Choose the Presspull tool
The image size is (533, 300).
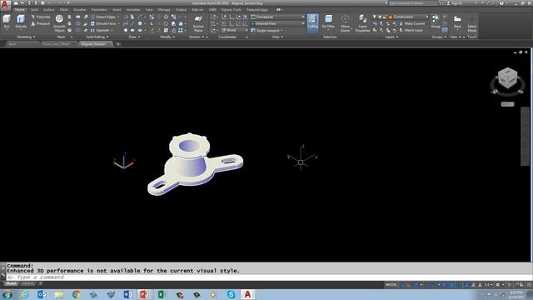pos(41,24)
